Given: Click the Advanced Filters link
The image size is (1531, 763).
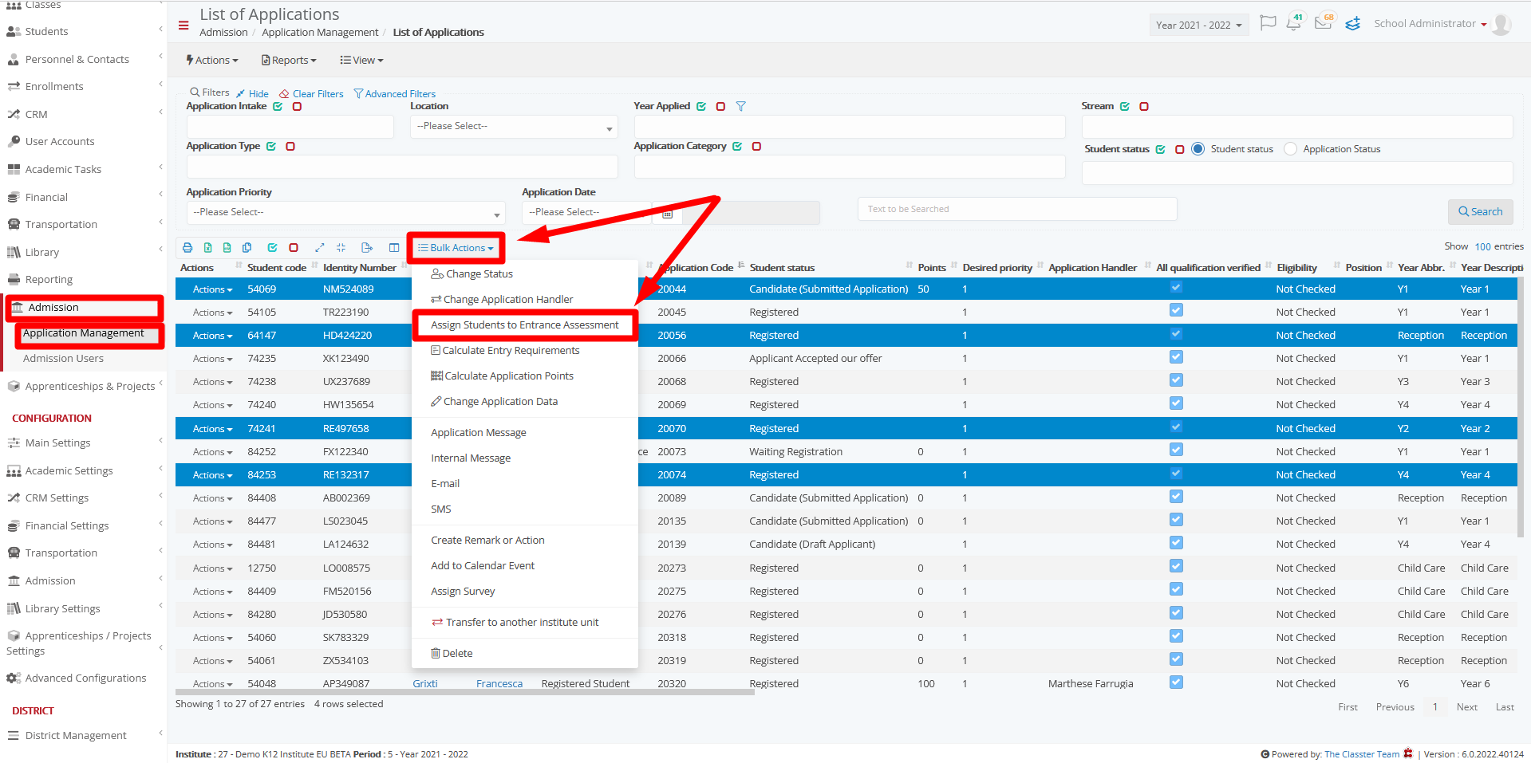Looking at the screenshot, I should click(394, 94).
